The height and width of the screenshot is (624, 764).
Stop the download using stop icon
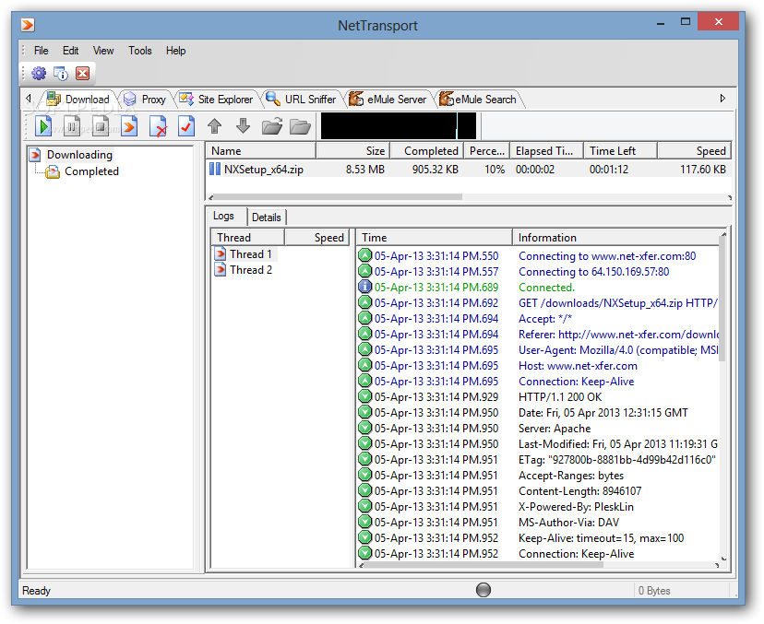pyautogui.click(x=101, y=126)
